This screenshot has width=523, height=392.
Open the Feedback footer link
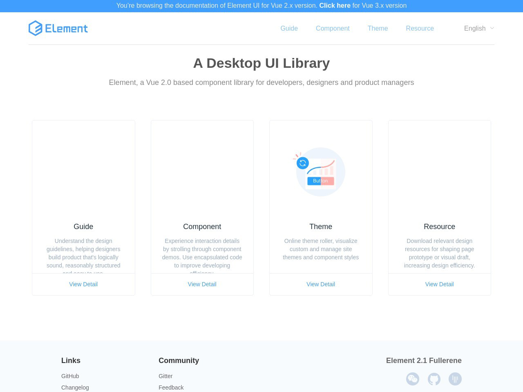(171, 388)
